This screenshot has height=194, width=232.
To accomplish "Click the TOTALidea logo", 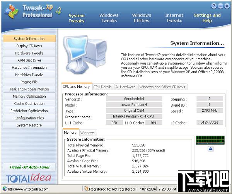I will 28,178.
